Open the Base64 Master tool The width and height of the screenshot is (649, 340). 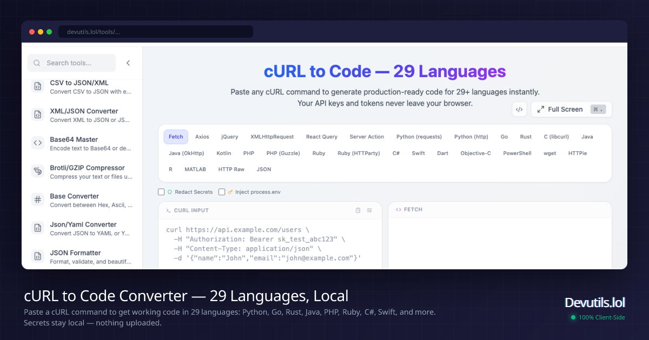pyautogui.click(x=82, y=143)
